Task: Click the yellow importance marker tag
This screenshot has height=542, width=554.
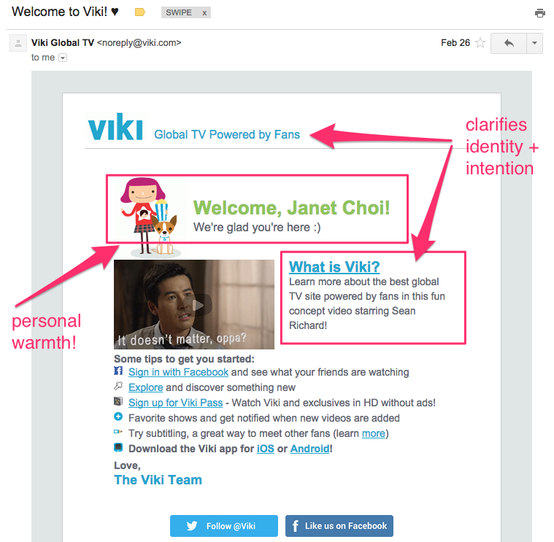Action: pyautogui.click(x=140, y=12)
